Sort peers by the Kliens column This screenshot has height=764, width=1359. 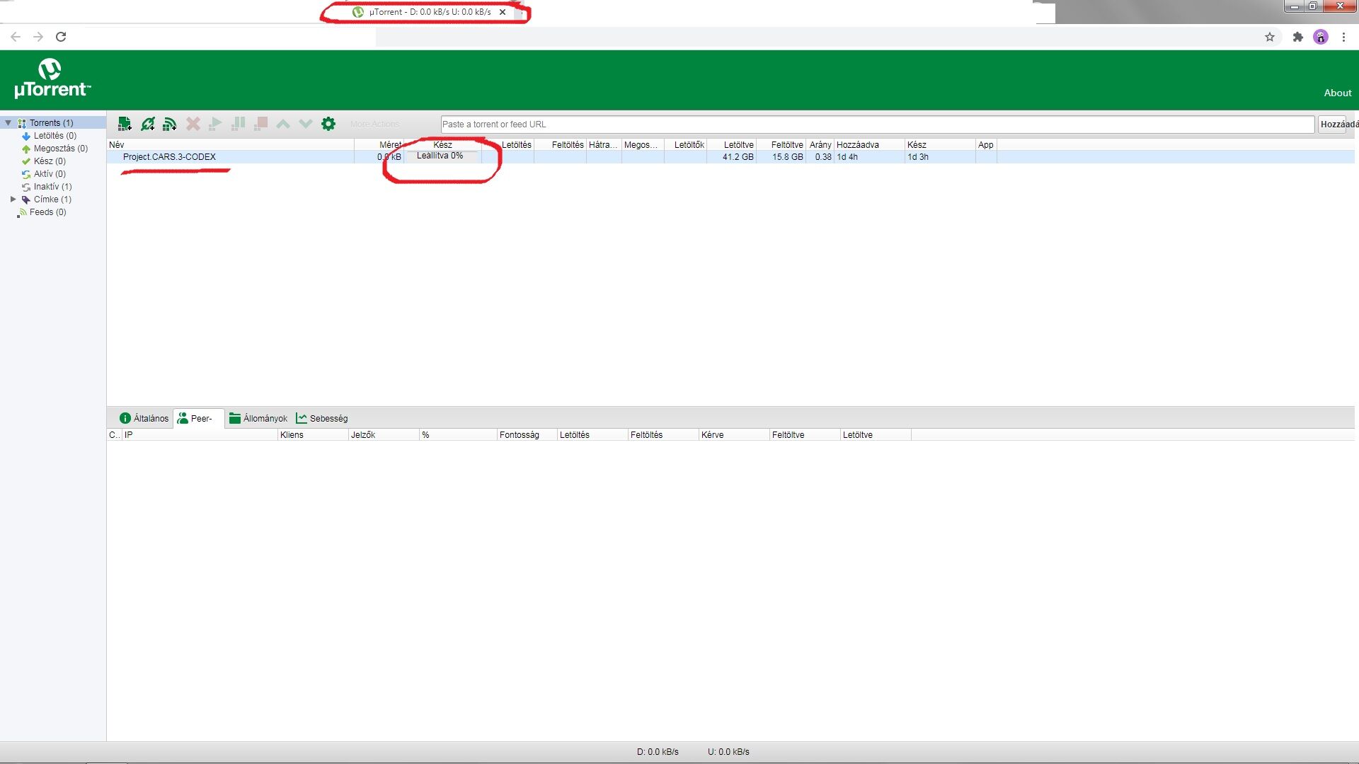tap(313, 435)
